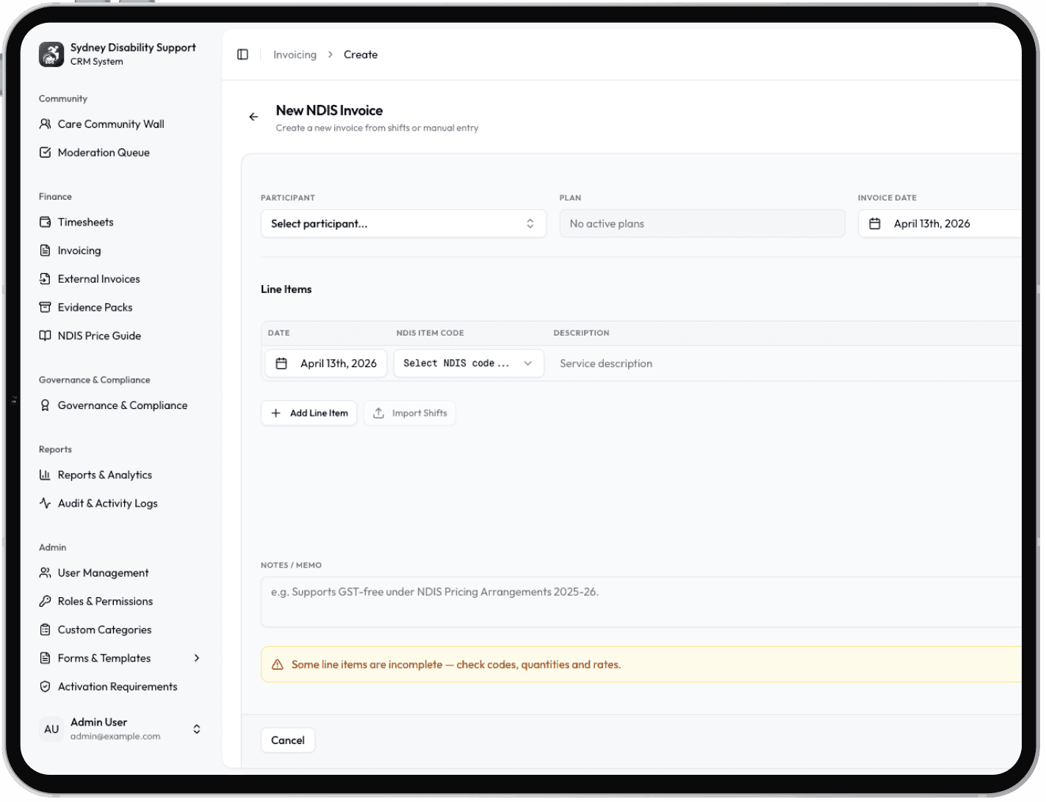Click the Import Shifts button

click(410, 413)
